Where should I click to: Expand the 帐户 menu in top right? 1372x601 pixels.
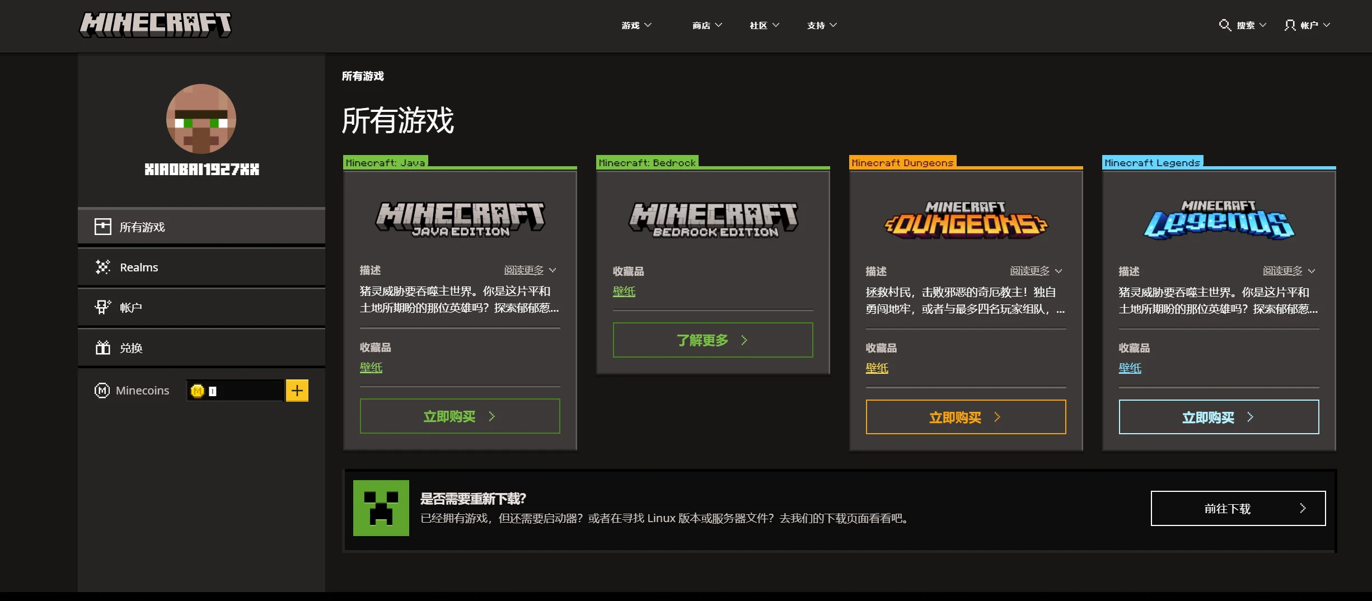(x=1308, y=25)
